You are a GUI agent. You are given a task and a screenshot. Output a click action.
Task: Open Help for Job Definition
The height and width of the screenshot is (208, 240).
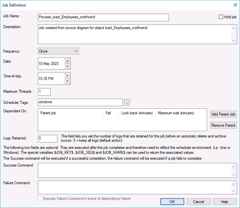click(224, 202)
